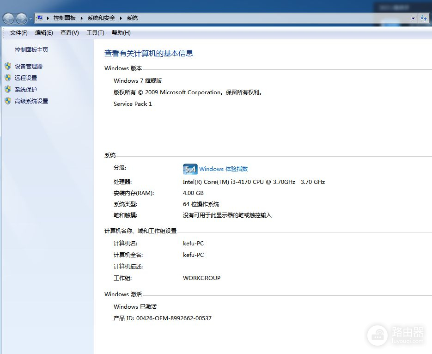Screen dimensions: 432x354
Task: Click the refresh icon beside address bar
Action: (424, 18)
